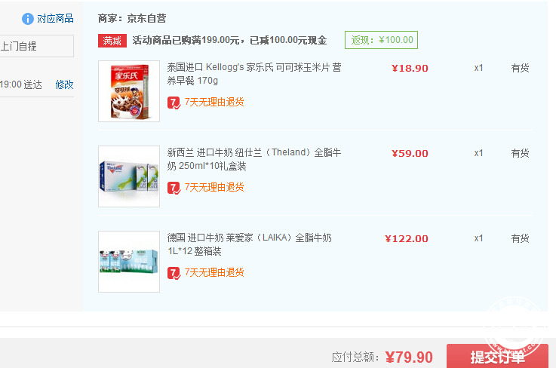Open the 纽仕兰 Theland 全脂牛奶 product title
The width and height of the screenshot is (556, 368).
point(254,159)
